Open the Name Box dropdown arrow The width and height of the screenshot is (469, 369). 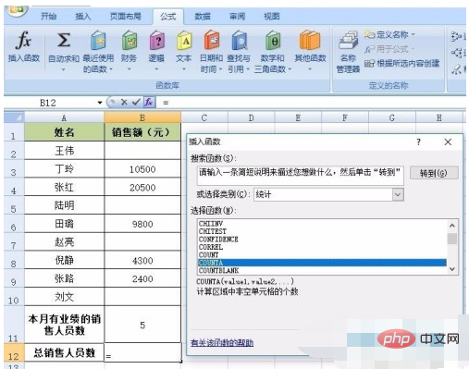click(x=100, y=103)
